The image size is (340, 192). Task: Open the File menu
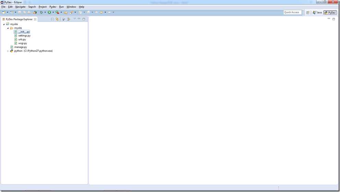point(3,7)
